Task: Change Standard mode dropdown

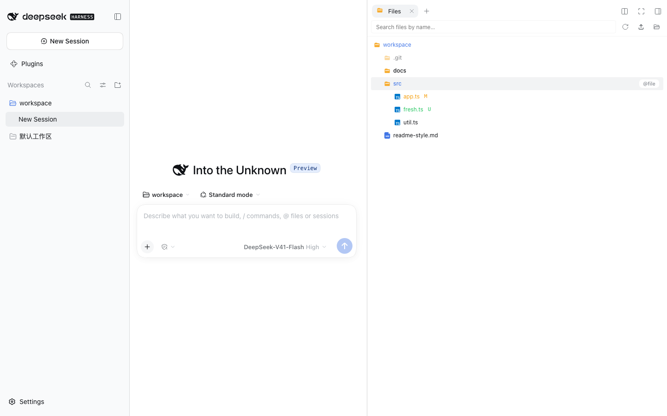Action: pyautogui.click(x=230, y=195)
